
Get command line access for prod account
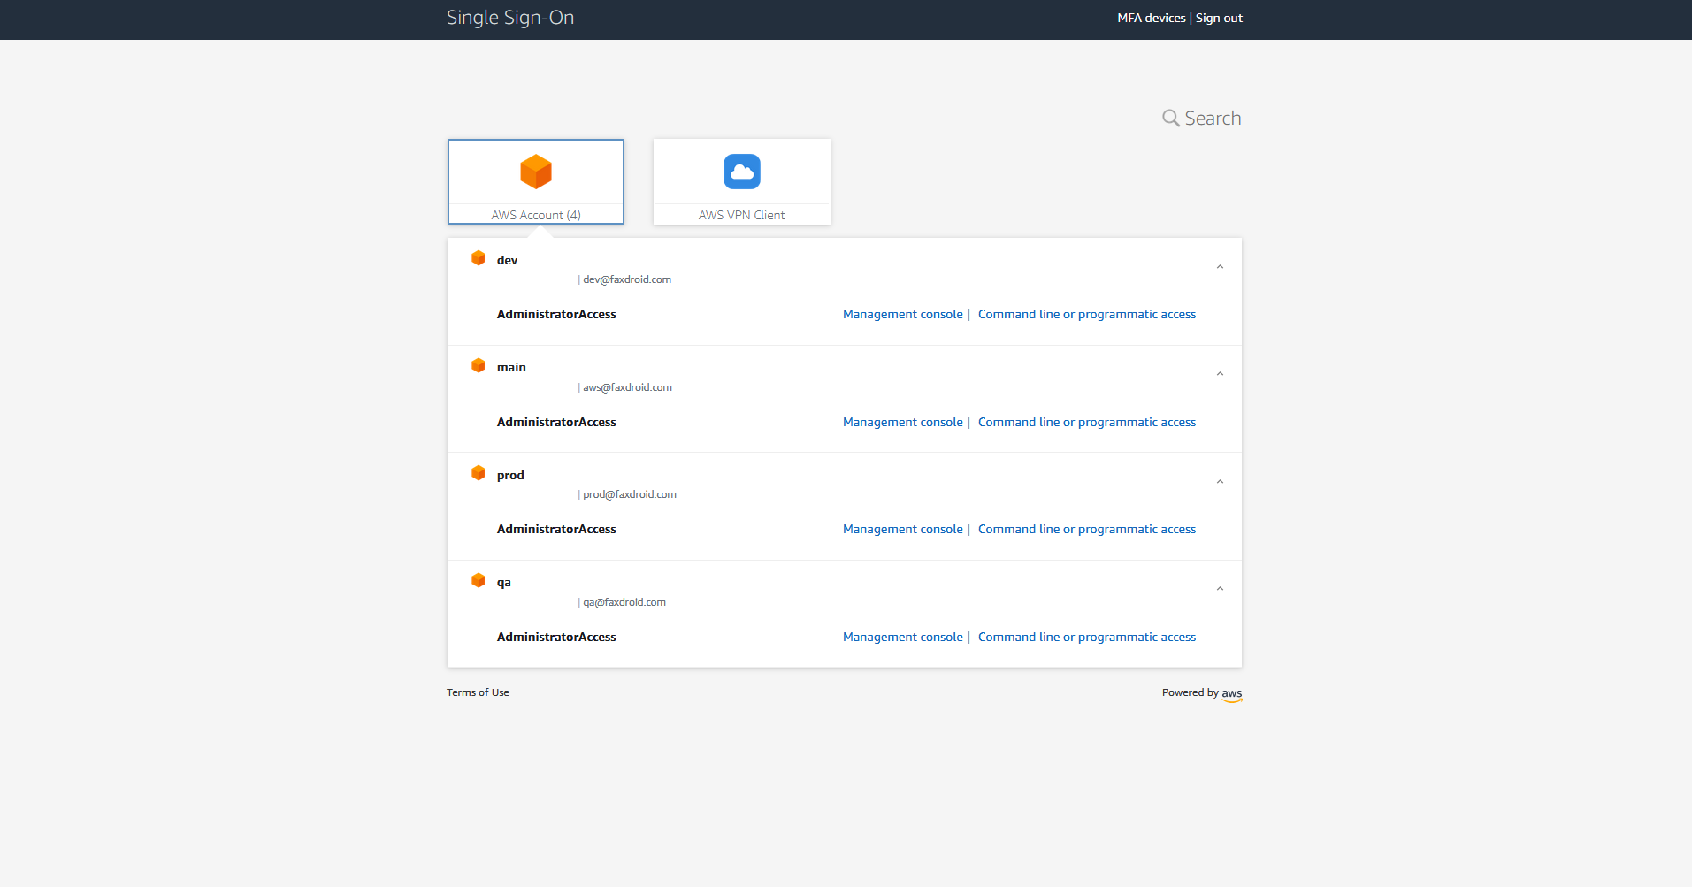1087,529
